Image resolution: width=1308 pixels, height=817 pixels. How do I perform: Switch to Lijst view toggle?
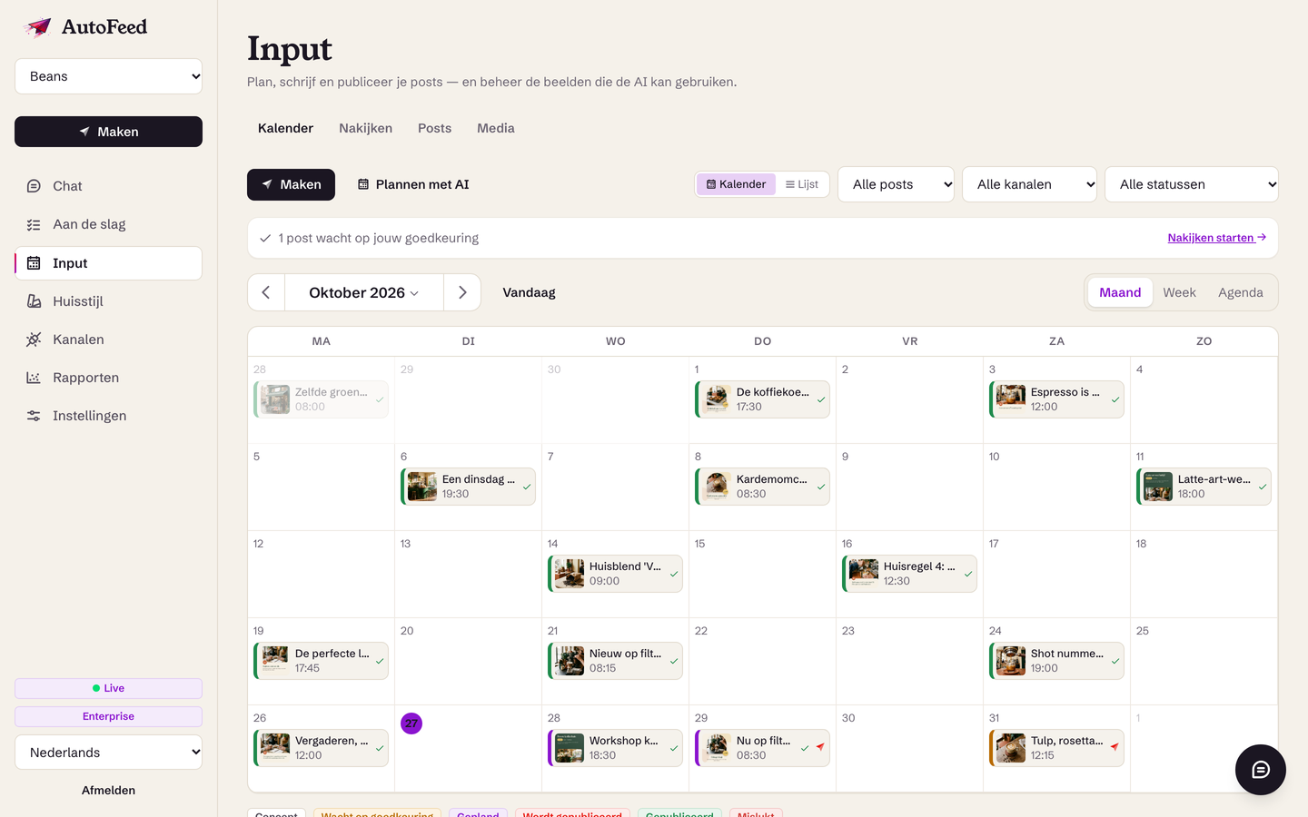coord(802,184)
